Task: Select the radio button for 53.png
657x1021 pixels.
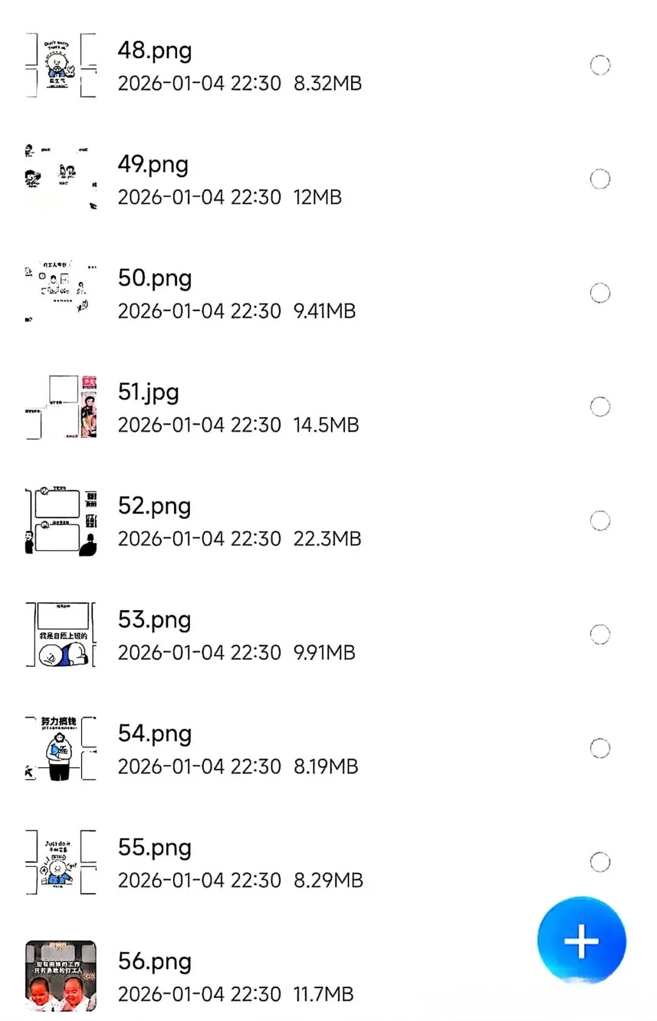Action: (x=600, y=634)
